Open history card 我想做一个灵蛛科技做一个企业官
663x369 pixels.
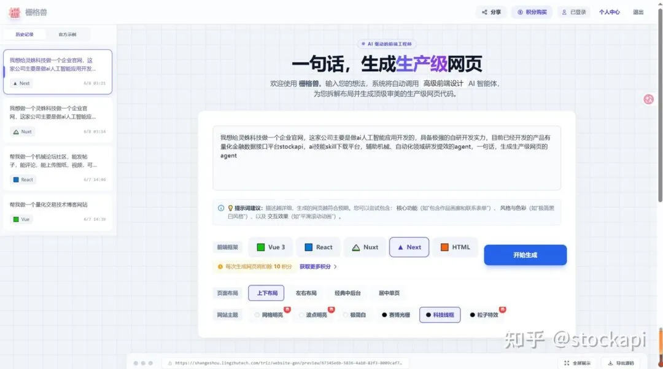58,120
